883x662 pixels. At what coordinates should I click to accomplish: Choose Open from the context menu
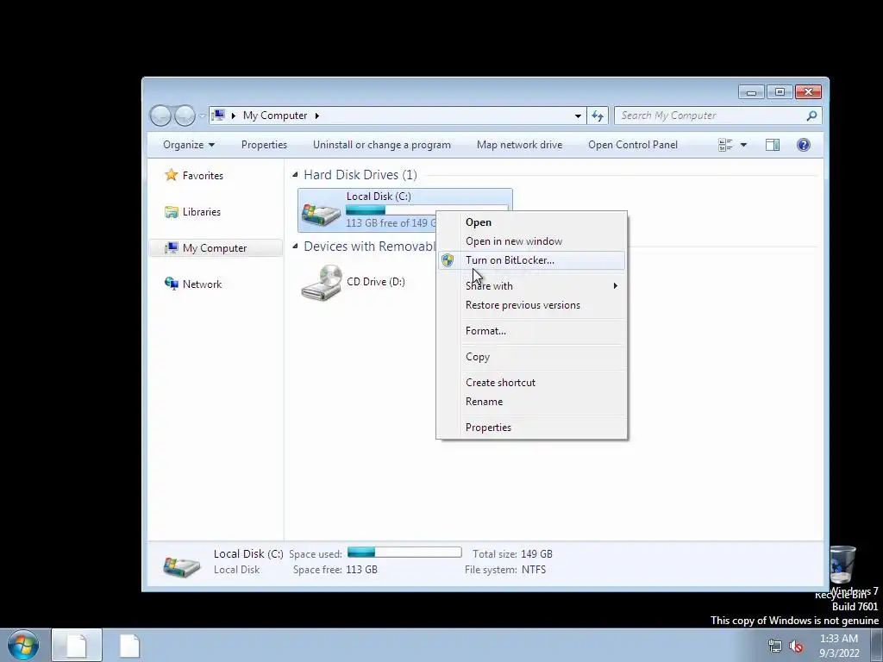click(531, 222)
